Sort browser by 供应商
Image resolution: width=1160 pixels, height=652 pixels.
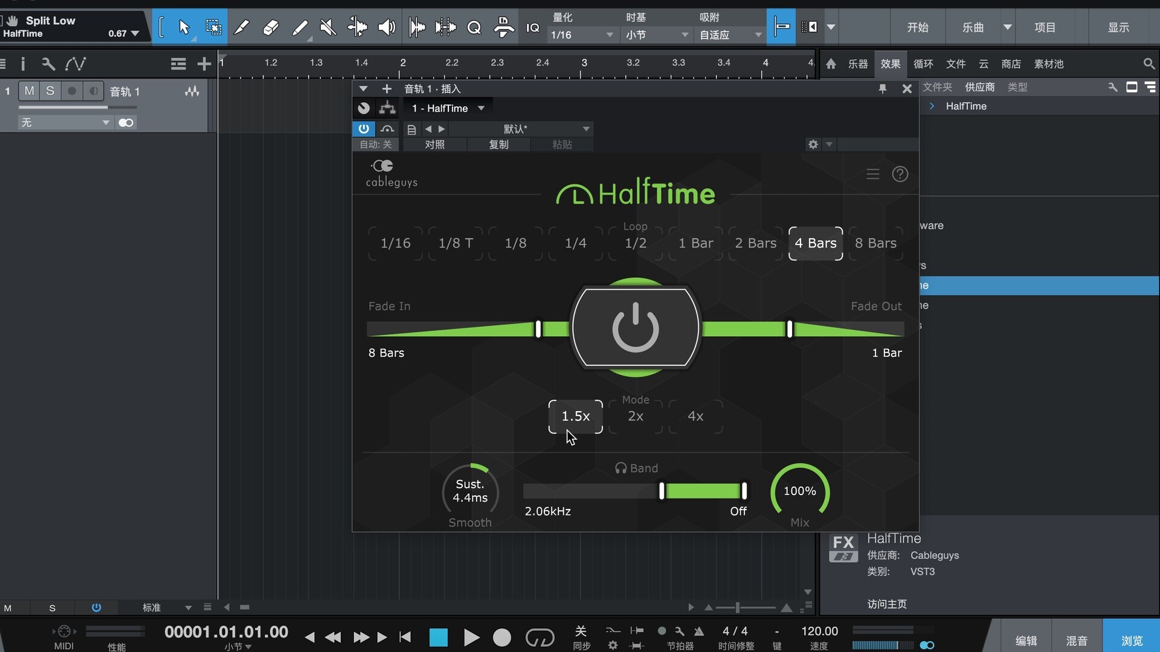pyautogui.click(x=979, y=87)
